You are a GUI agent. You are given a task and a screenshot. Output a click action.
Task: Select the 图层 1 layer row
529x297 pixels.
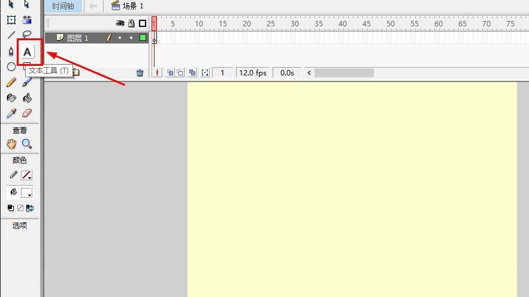coord(97,38)
